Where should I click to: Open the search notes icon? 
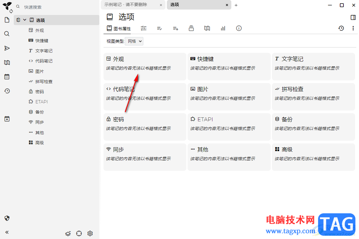(x=7, y=34)
